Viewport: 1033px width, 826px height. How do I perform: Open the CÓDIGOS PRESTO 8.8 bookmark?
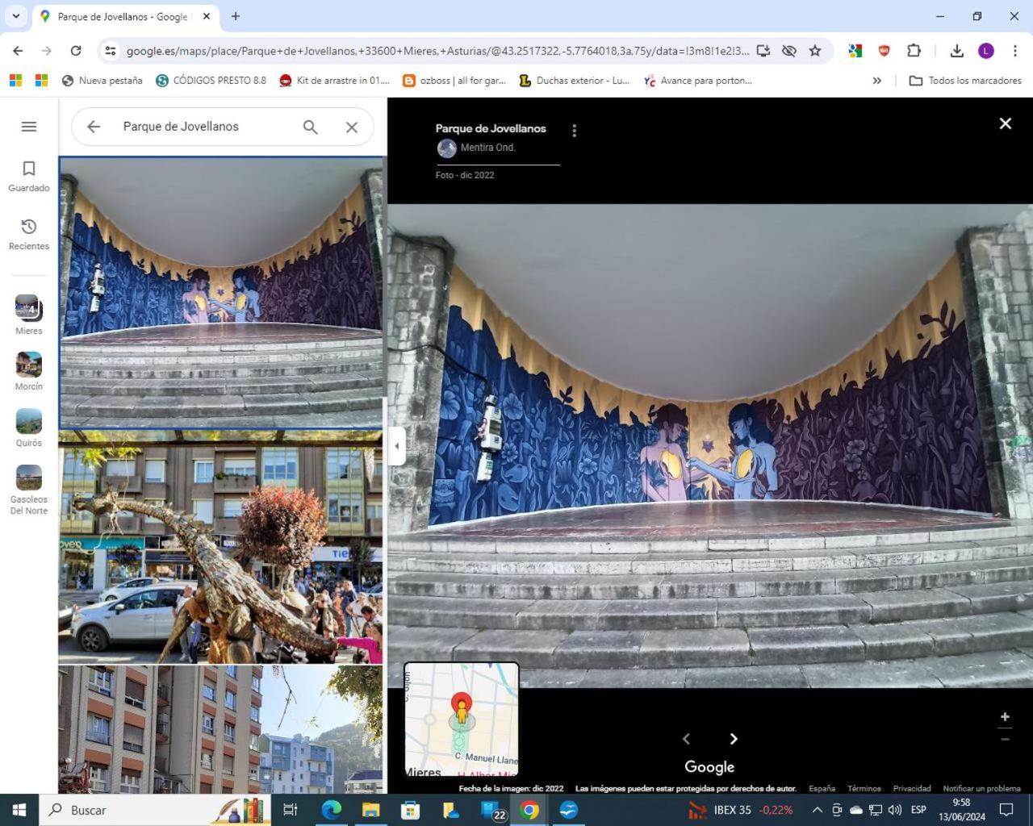click(x=211, y=81)
